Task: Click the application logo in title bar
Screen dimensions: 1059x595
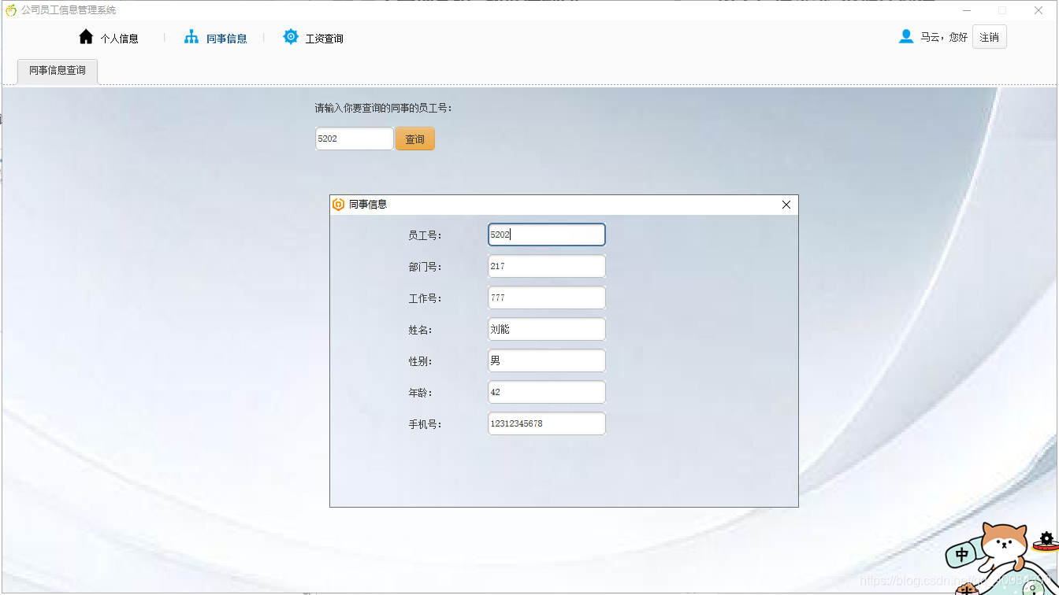Action: (x=11, y=10)
